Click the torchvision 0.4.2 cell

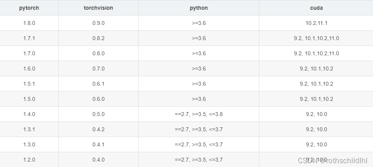tap(99, 129)
